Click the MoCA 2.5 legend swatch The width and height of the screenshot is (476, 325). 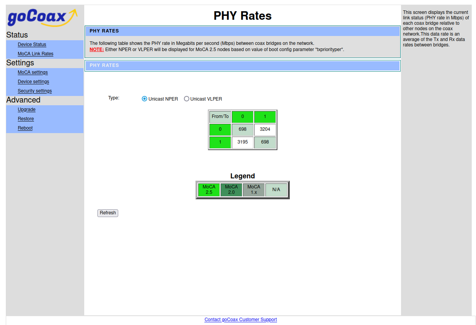coord(209,190)
